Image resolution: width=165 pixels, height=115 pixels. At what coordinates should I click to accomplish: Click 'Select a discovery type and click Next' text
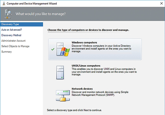(74, 110)
